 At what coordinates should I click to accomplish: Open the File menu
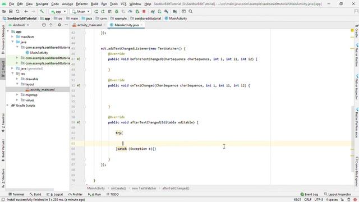click(x=11, y=4)
